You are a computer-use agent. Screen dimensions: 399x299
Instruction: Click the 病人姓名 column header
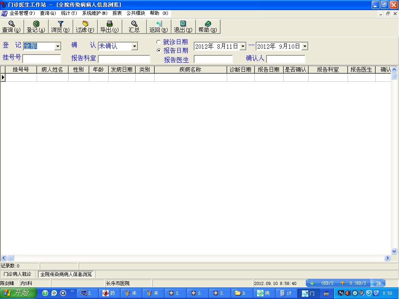53,70
